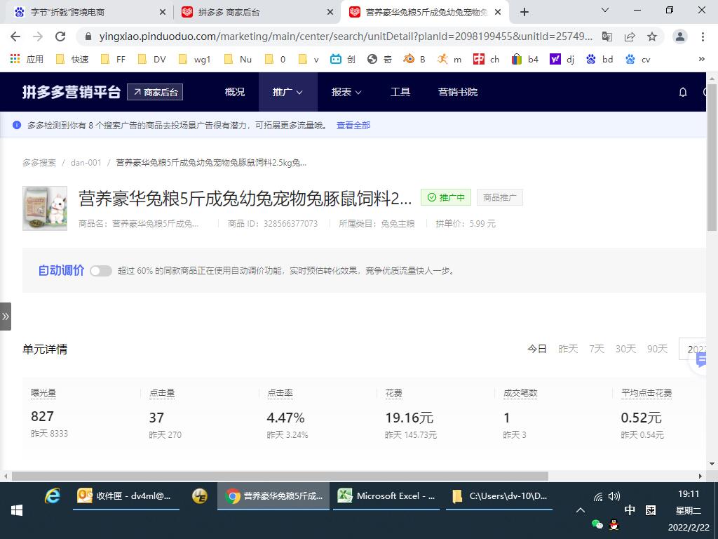The width and height of the screenshot is (718, 539).
Task: Click the vertical scrollbar thumb
Action: (x=712, y=157)
